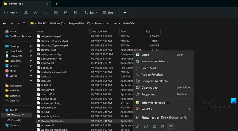Open Desktop in the quick access list

(12, 46)
